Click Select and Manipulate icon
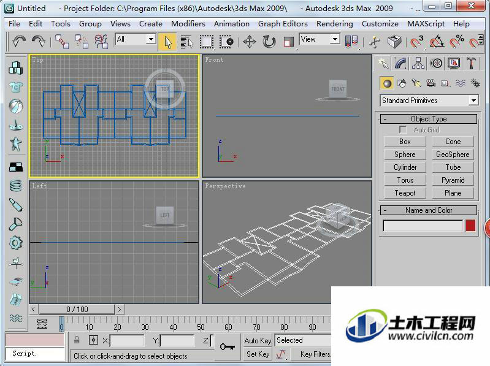Image resolution: width=490 pixels, height=366 pixels. click(x=375, y=42)
